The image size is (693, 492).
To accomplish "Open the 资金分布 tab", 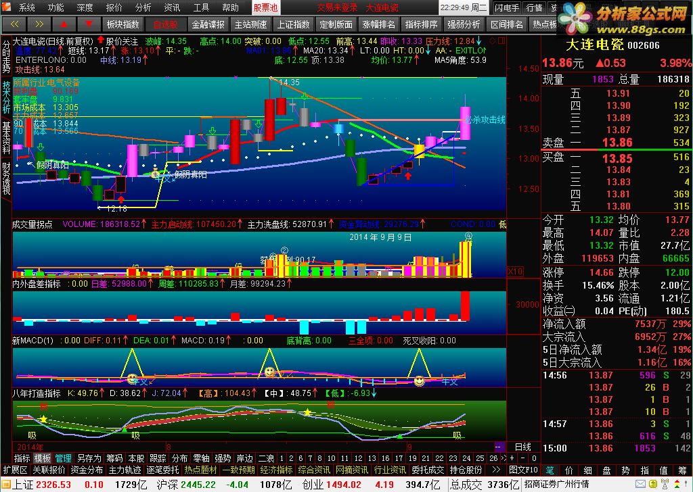I will tap(87, 470).
